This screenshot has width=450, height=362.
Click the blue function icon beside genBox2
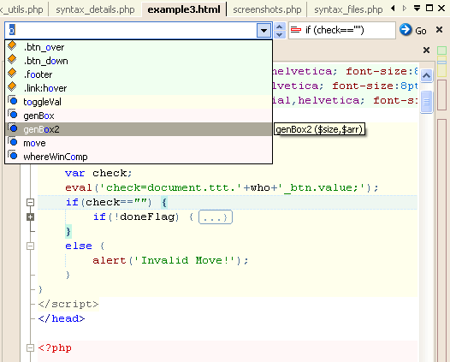tap(13, 128)
